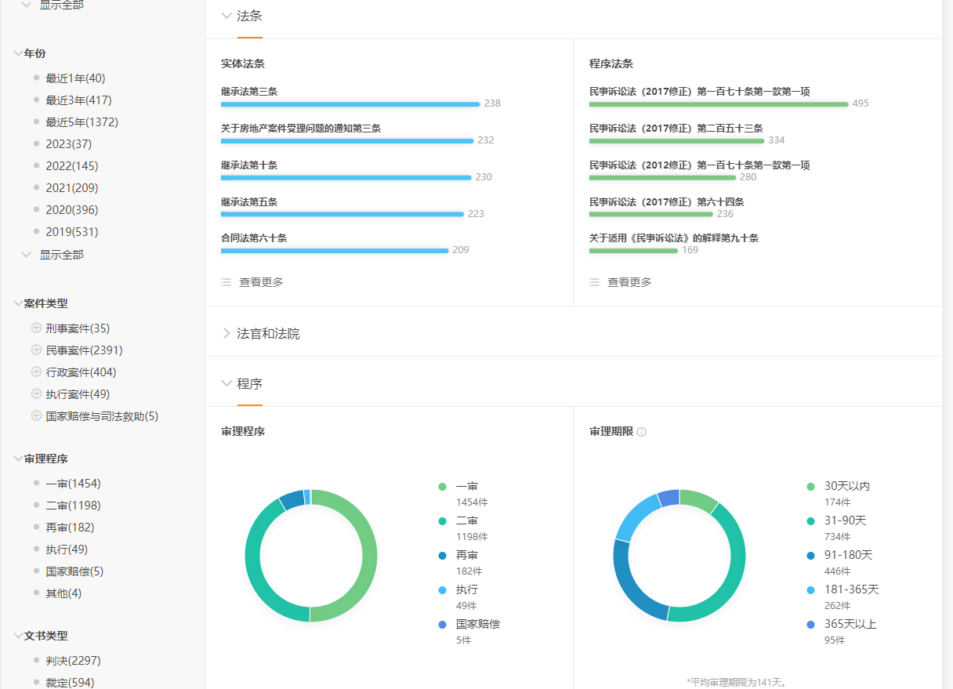Screen dimensions: 953x689
Task: Click the 继承法第五条 entry
Action: 249,201
